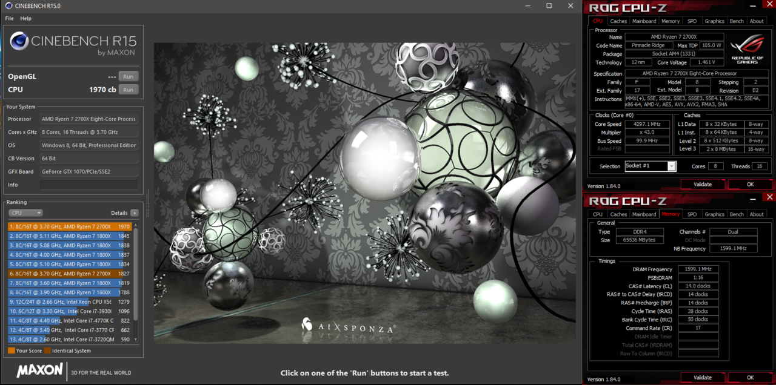
Task: Click the Code Name Pinnacle Ridge value
Action: pos(648,45)
